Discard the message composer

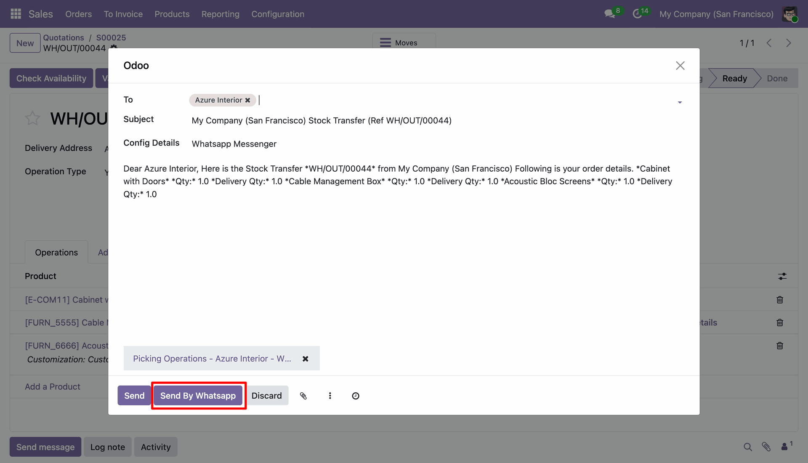pos(266,396)
